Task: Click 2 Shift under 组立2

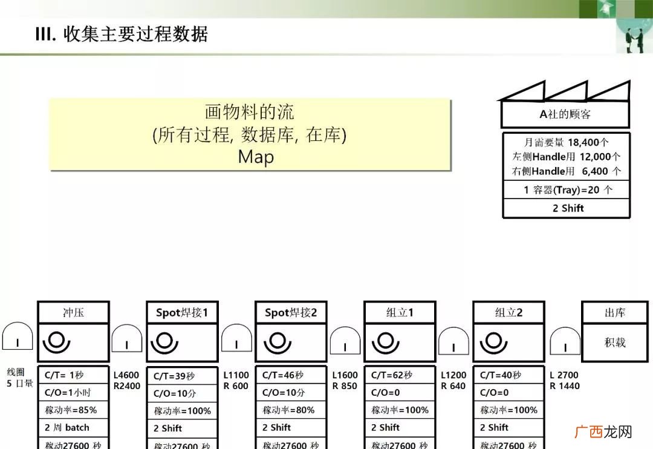Action: 508,427
